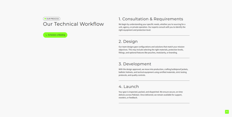
Task: Click the OUR PROCESS badge
Action: (x=52, y=19)
